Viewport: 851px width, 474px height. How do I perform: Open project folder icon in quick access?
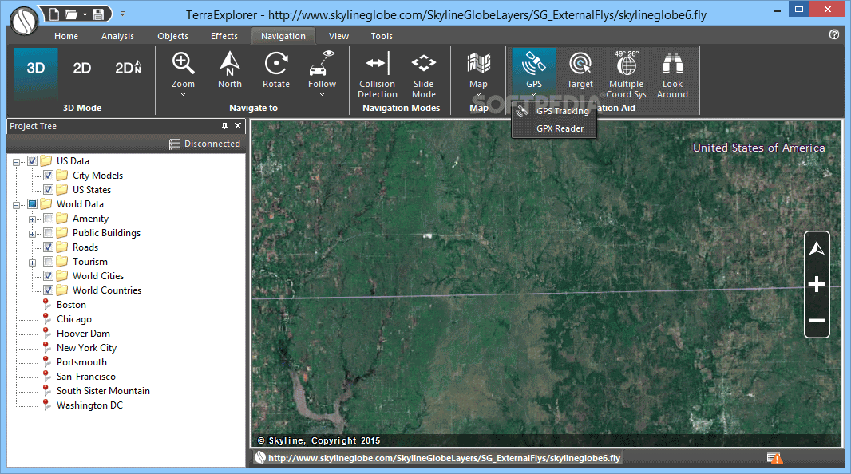point(71,14)
